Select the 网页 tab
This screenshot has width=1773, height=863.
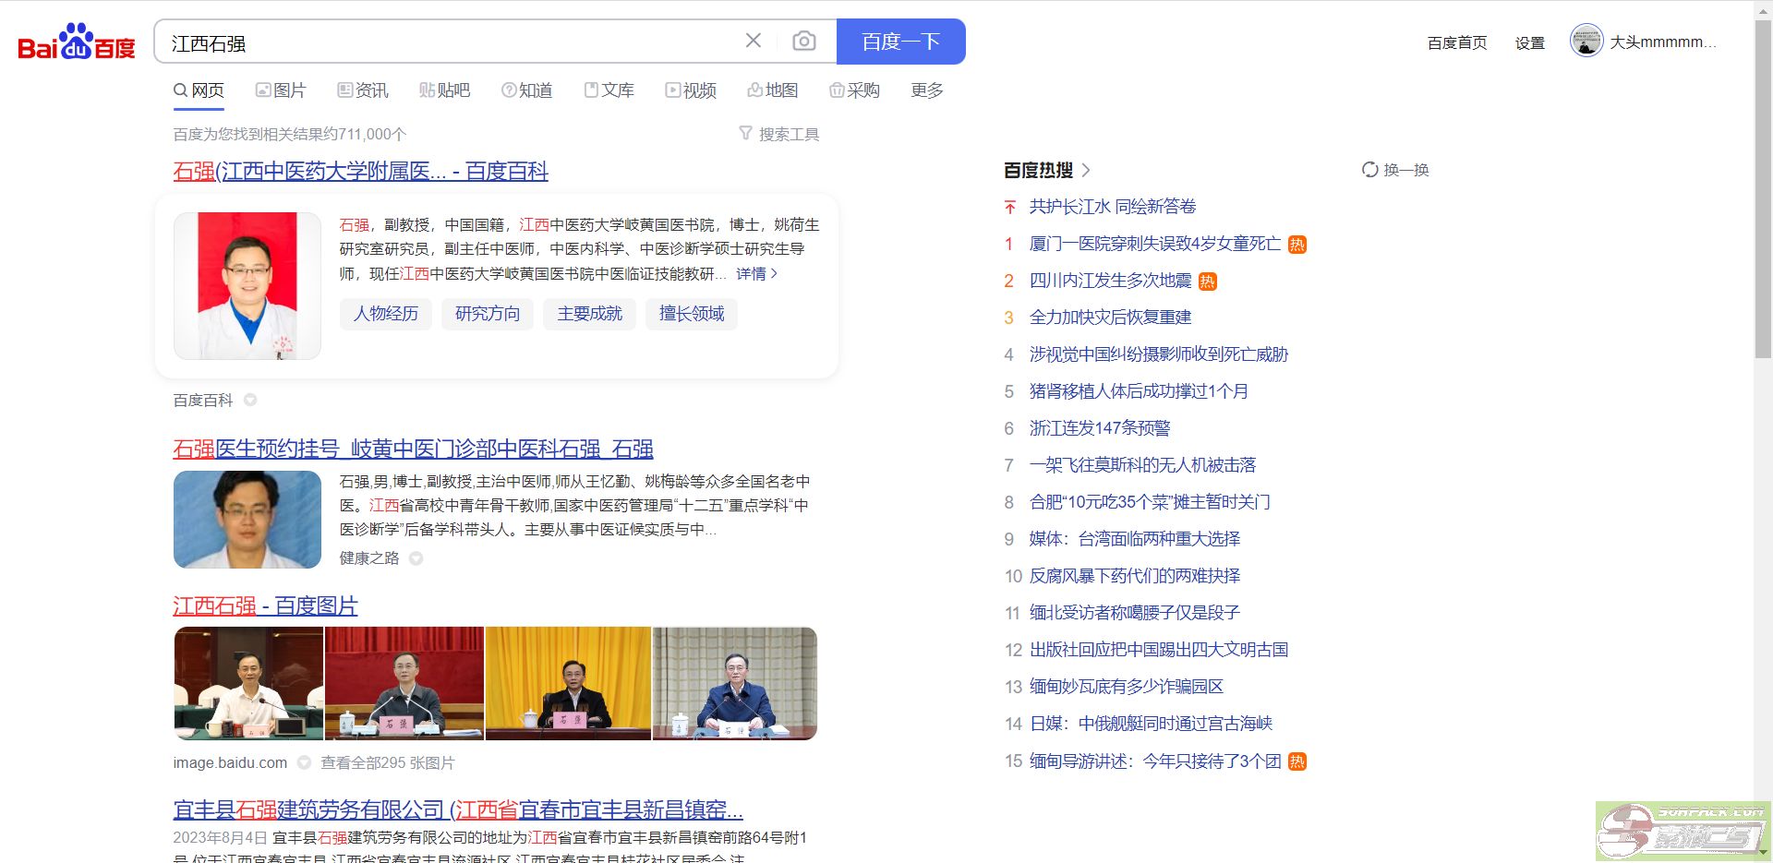(199, 90)
